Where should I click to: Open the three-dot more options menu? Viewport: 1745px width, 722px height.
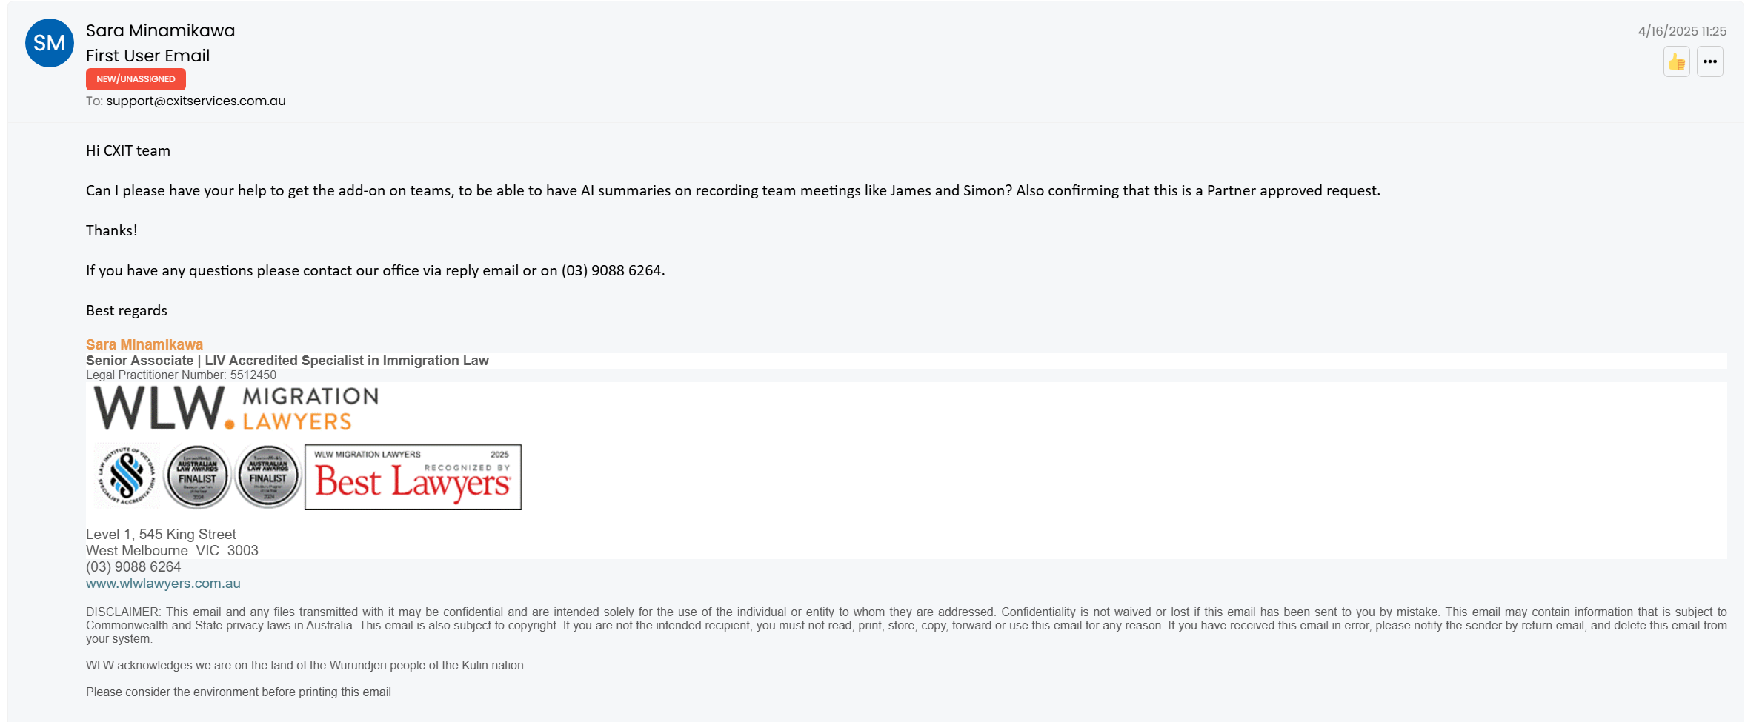click(x=1709, y=61)
